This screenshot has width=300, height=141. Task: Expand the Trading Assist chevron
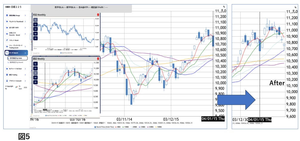coord(25,46)
